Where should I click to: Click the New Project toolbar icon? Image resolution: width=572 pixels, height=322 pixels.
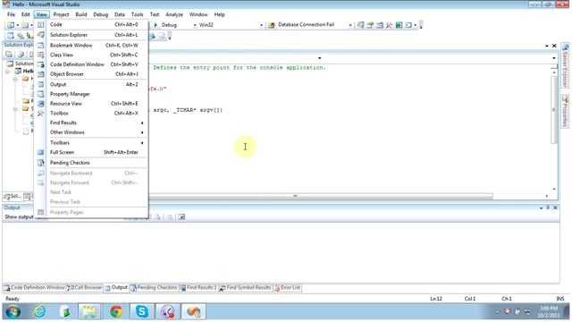(x=11, y=25)
